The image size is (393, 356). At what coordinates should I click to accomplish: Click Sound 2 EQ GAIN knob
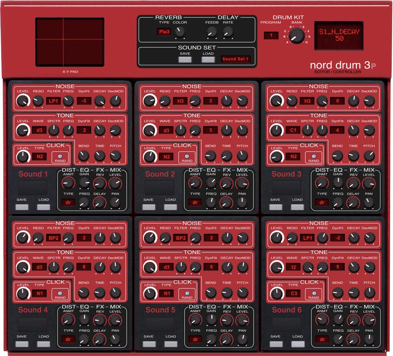pos(211,183)
